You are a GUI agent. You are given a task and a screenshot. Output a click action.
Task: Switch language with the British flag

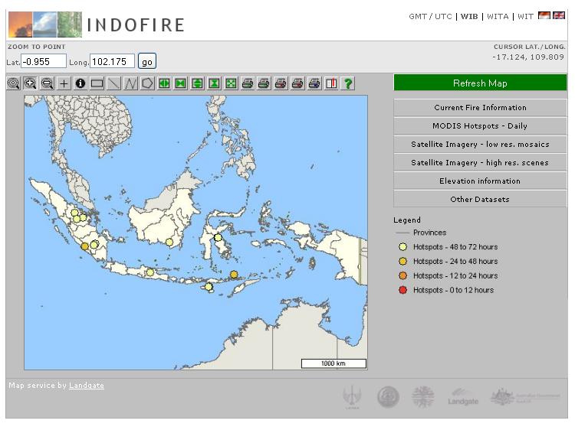coord(559,16)
